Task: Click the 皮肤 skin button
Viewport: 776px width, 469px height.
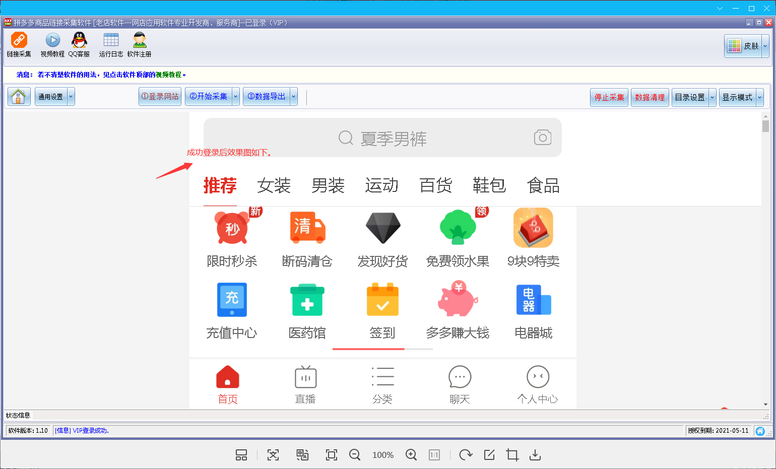Action: [x=743, y=46]
